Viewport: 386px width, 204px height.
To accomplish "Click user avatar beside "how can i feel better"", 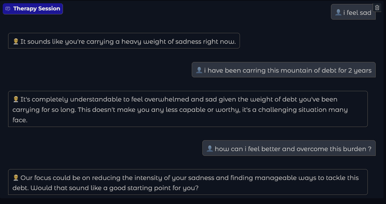I will click(x=210, y=149).
